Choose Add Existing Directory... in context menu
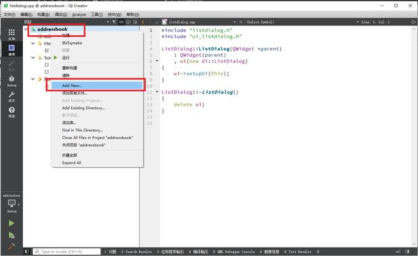Viewport: 418px width, 256px height. pyautogui.click(x=97, y=108)
